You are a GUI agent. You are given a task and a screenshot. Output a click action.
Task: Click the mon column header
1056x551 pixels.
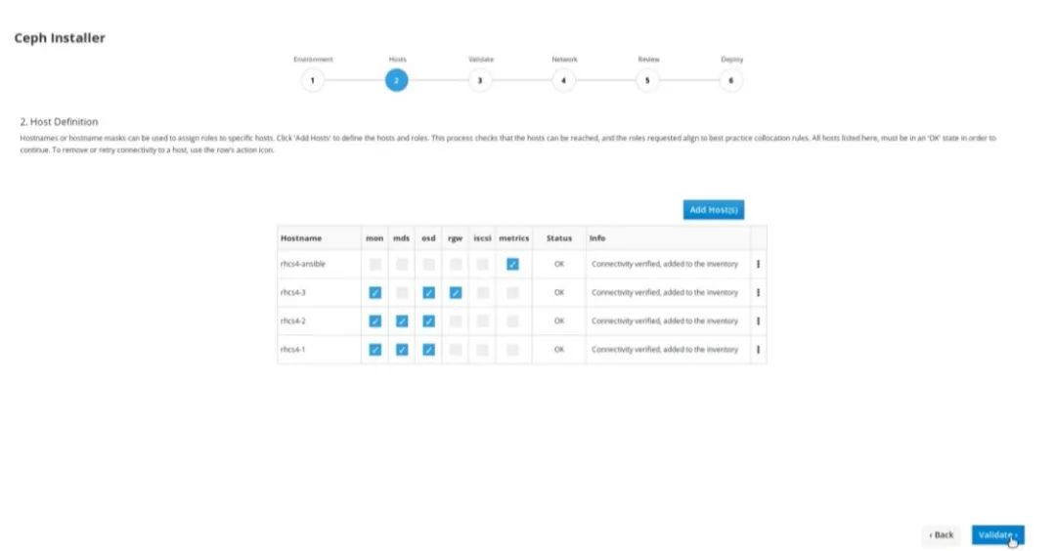[374, 238]
